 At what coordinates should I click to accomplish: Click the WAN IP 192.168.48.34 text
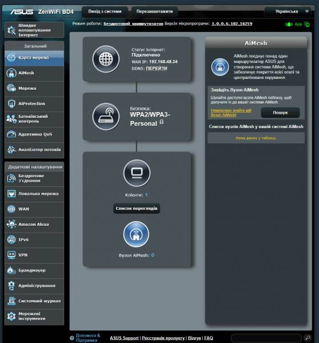click(164, 62)
